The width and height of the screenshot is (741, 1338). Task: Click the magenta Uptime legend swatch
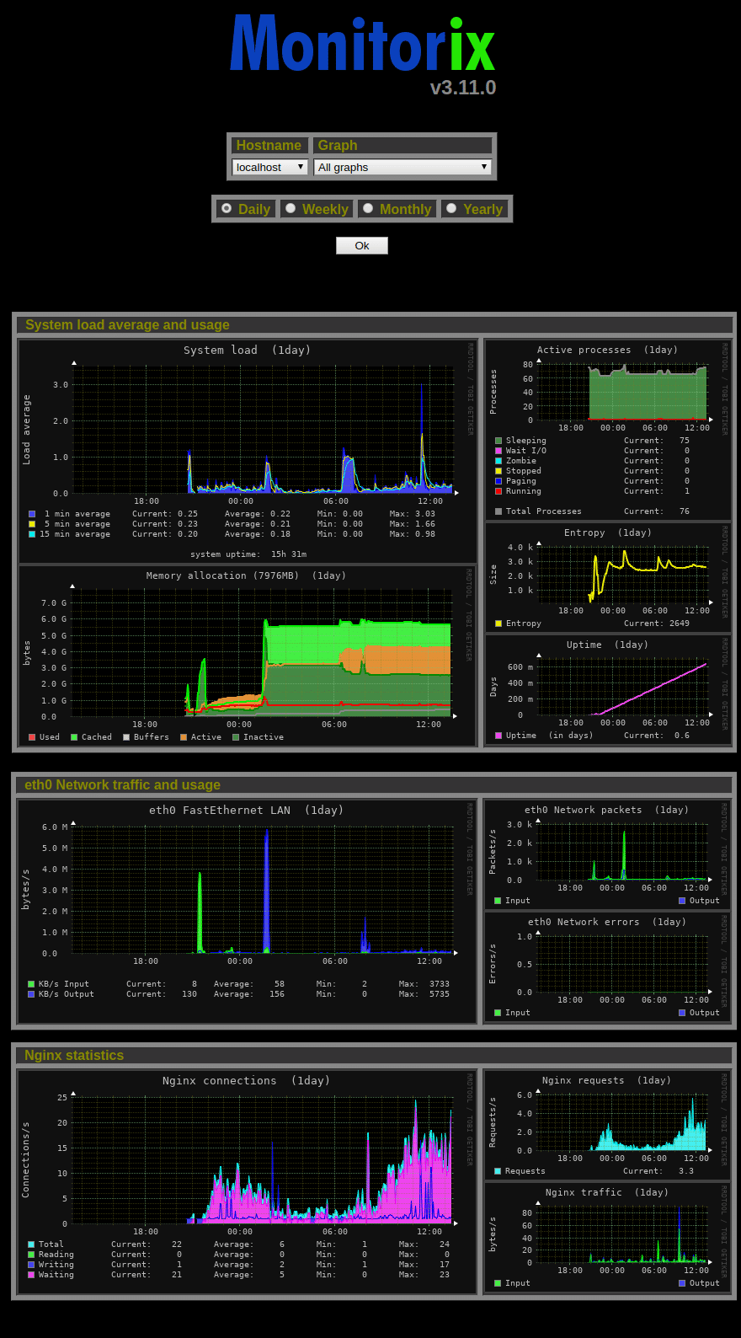click(498, 736)
